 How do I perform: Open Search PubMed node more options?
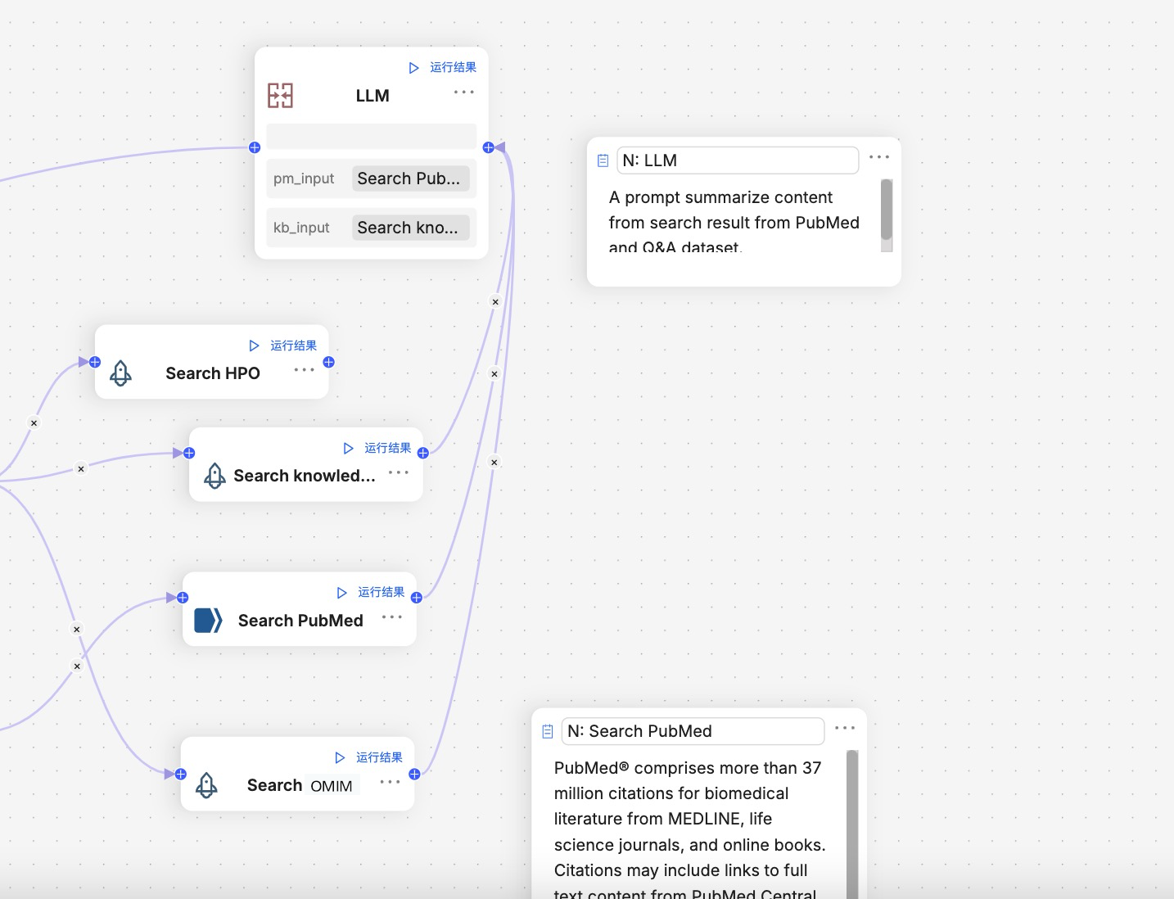click(x=392, y=617)
